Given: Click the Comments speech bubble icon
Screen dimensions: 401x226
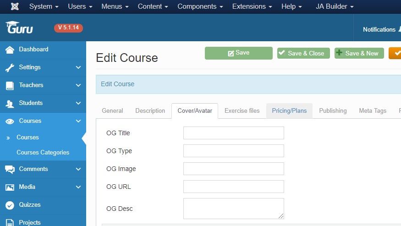Looking at the screenshot, I should [x=10, y=169].
